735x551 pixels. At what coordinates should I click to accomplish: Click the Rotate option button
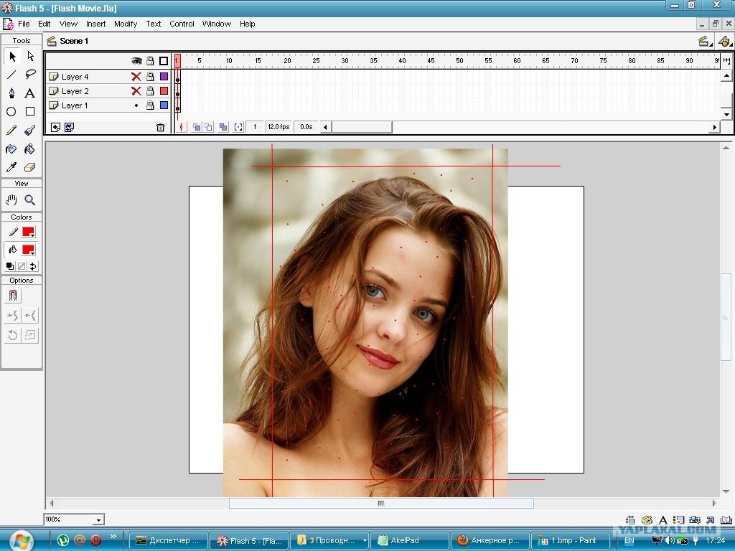(x=13, y=335)
